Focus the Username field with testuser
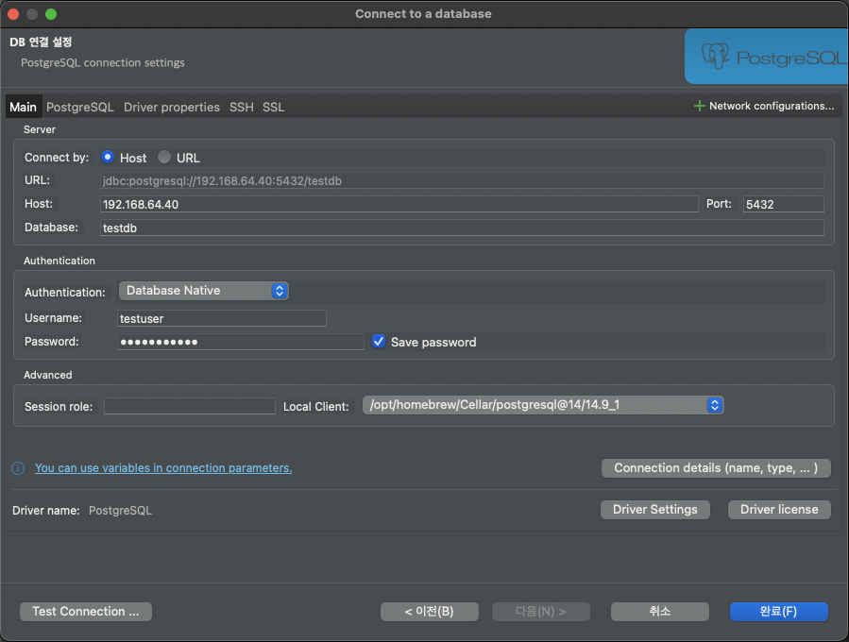The height and width of the screenshot is (642, 849). (221, 318)
